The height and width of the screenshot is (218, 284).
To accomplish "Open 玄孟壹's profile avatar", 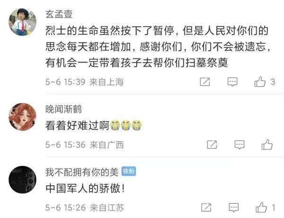I will tap(22, 22).
